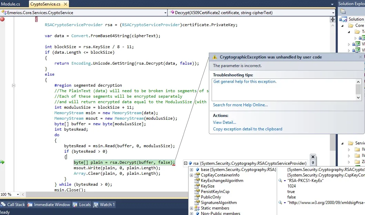Click Solution Explorer properties toolbar icon
Image resolution: width=365 pixels, height=215 pixels.
click(x=343, y=11)
